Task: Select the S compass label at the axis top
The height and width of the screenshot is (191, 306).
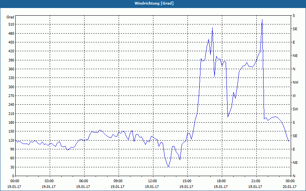Action: tap(294, 16)
